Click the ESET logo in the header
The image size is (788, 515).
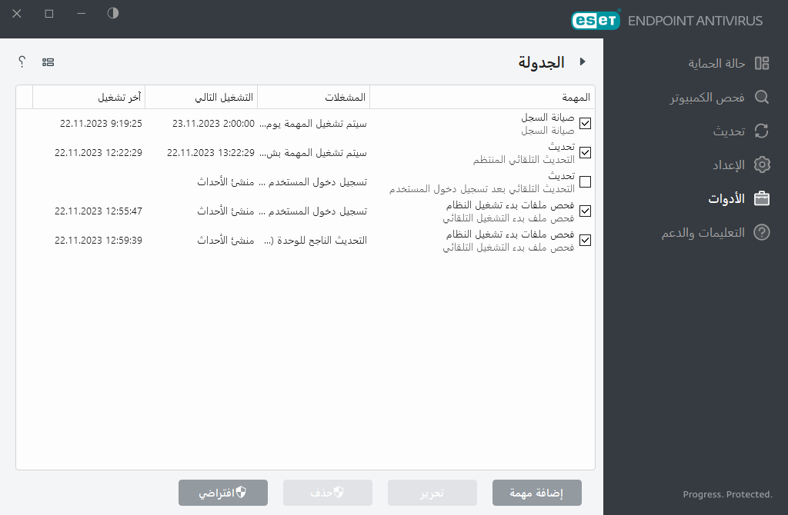pos(596,20)
